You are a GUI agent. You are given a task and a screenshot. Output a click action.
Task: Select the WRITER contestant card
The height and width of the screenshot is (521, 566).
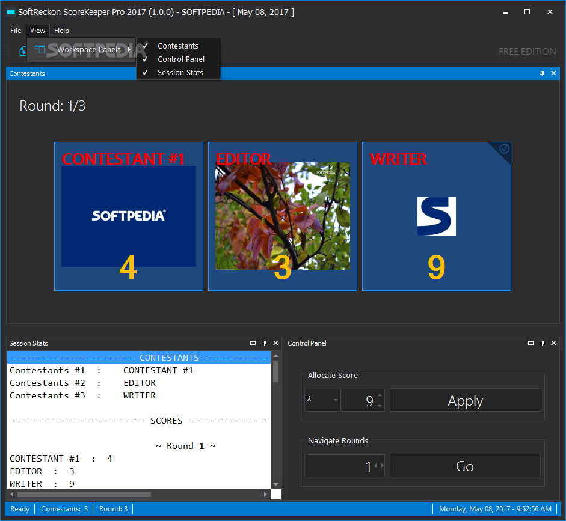coord(437,216)
